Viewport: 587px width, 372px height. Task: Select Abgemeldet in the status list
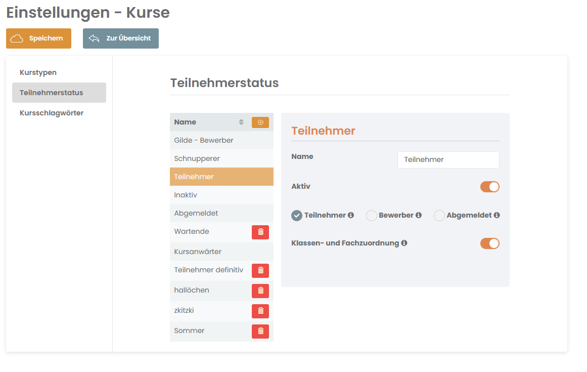click(x=221, y=213)
